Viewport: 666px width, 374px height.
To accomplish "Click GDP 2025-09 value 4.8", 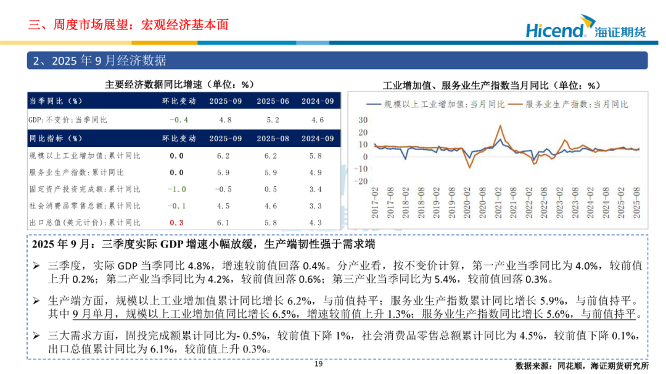I will [225, 120].
